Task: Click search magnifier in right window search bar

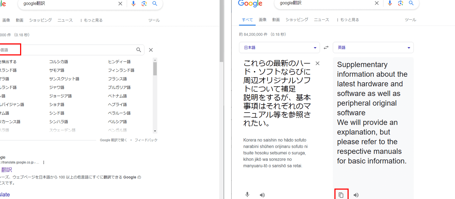Action: tap(411, 3)
